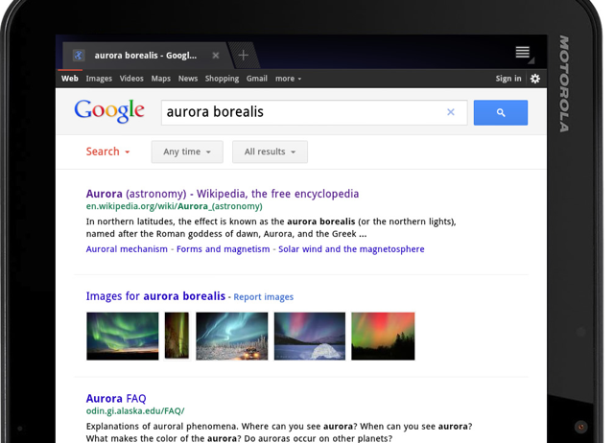This screenshot has width=614, height=443.
Task: Expand the more dropdown in top bar
Action: click(288, 79)
